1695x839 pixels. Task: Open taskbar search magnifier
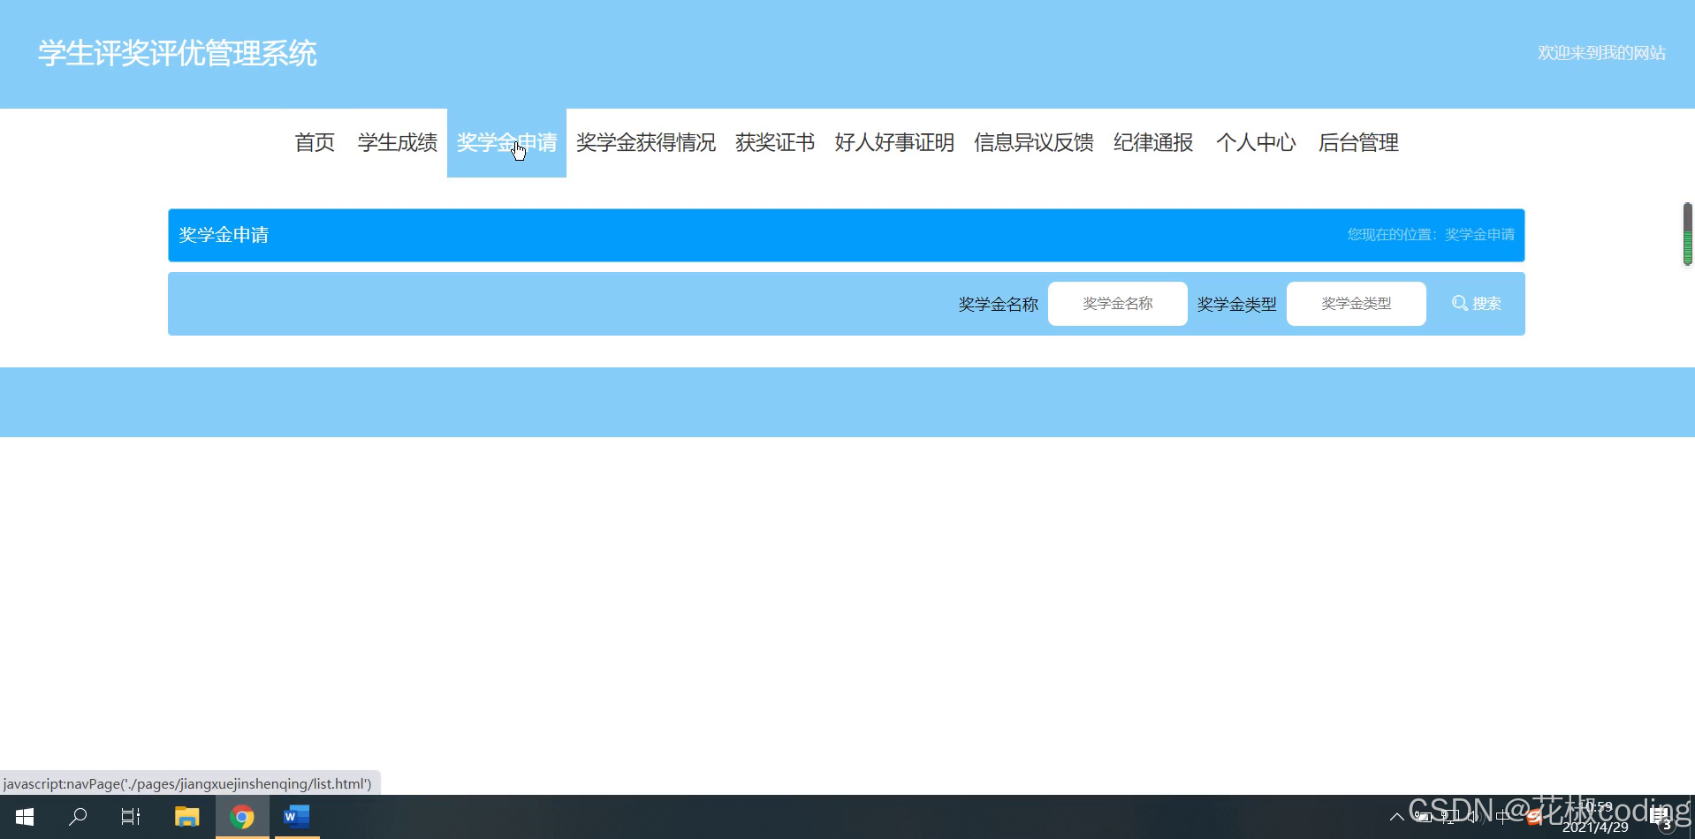pyautogui.click(x=78, y=817)
